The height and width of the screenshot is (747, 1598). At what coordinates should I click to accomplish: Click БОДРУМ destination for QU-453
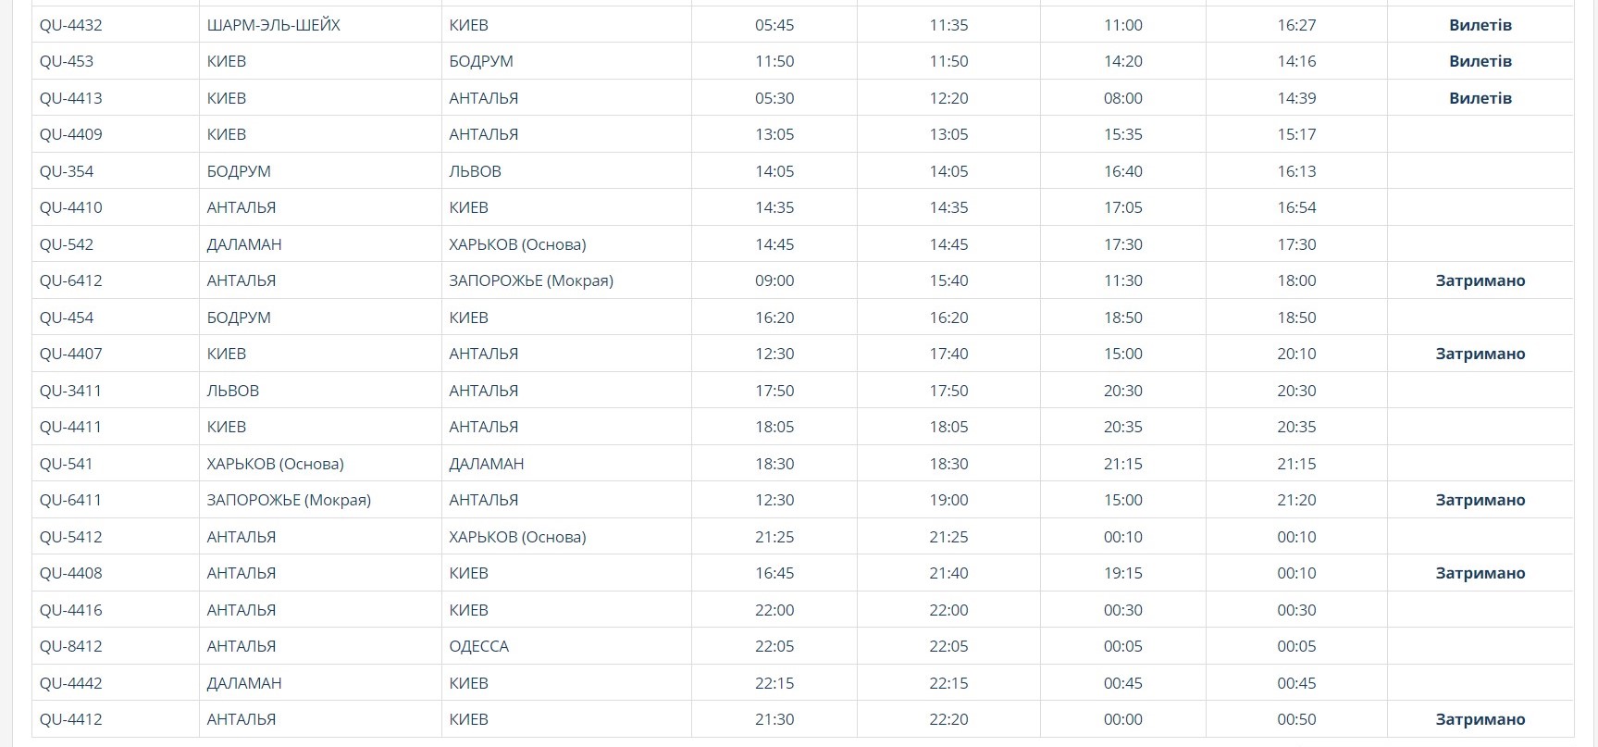pos(481,61)
